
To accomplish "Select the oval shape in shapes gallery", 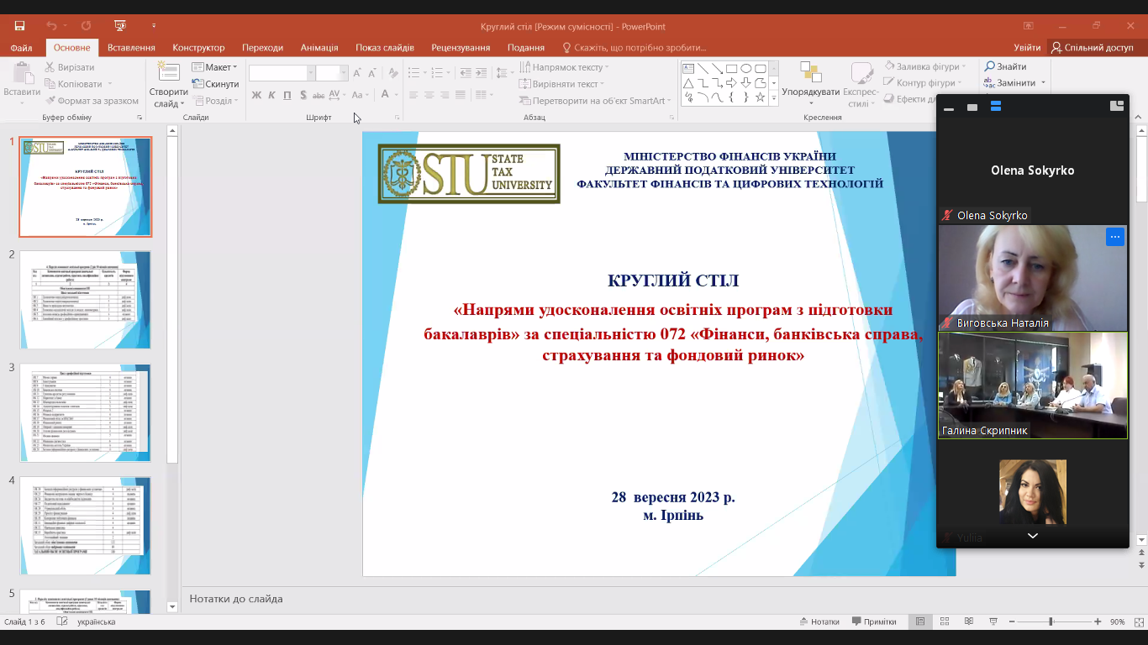I will [745, 69].
